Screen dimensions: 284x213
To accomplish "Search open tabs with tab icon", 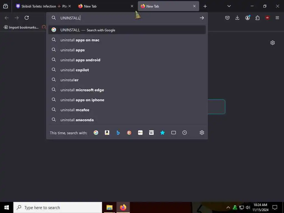I will pos(174,133).
